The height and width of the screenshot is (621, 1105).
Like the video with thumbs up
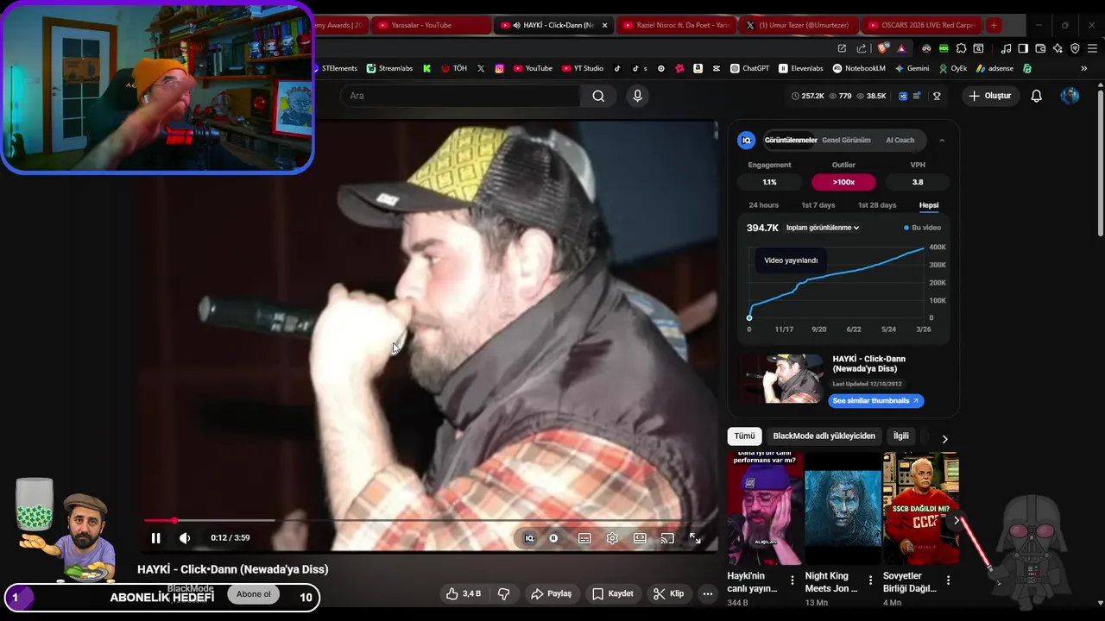click(x=463, y=593)
